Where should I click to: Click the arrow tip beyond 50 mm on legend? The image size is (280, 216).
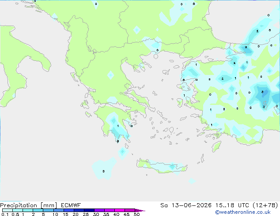coord(140,210)
